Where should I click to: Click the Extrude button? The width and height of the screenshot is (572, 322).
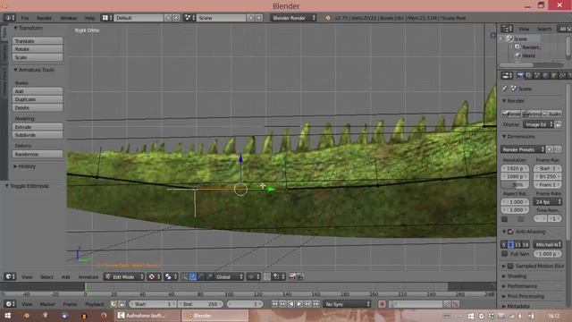pos(38,127)
